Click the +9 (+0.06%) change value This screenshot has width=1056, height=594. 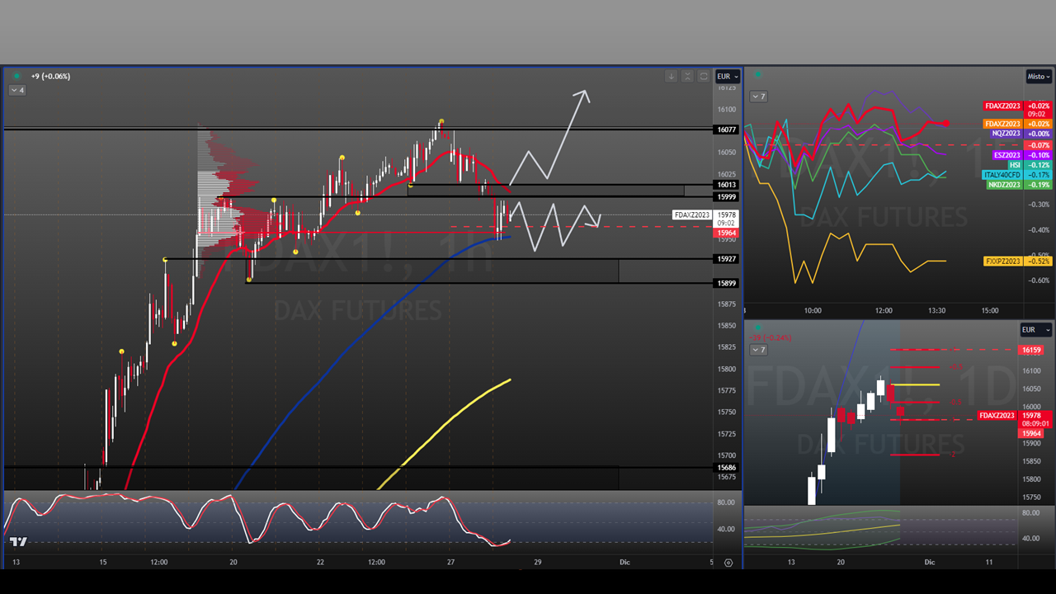[51, 76]
